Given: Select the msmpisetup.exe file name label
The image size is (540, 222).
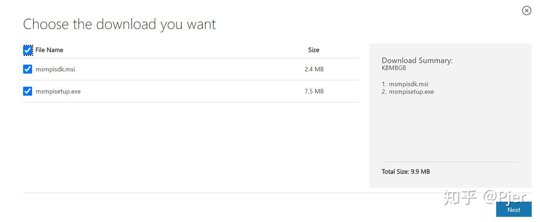Looking at the screenshot, I should tap(58, 91).
